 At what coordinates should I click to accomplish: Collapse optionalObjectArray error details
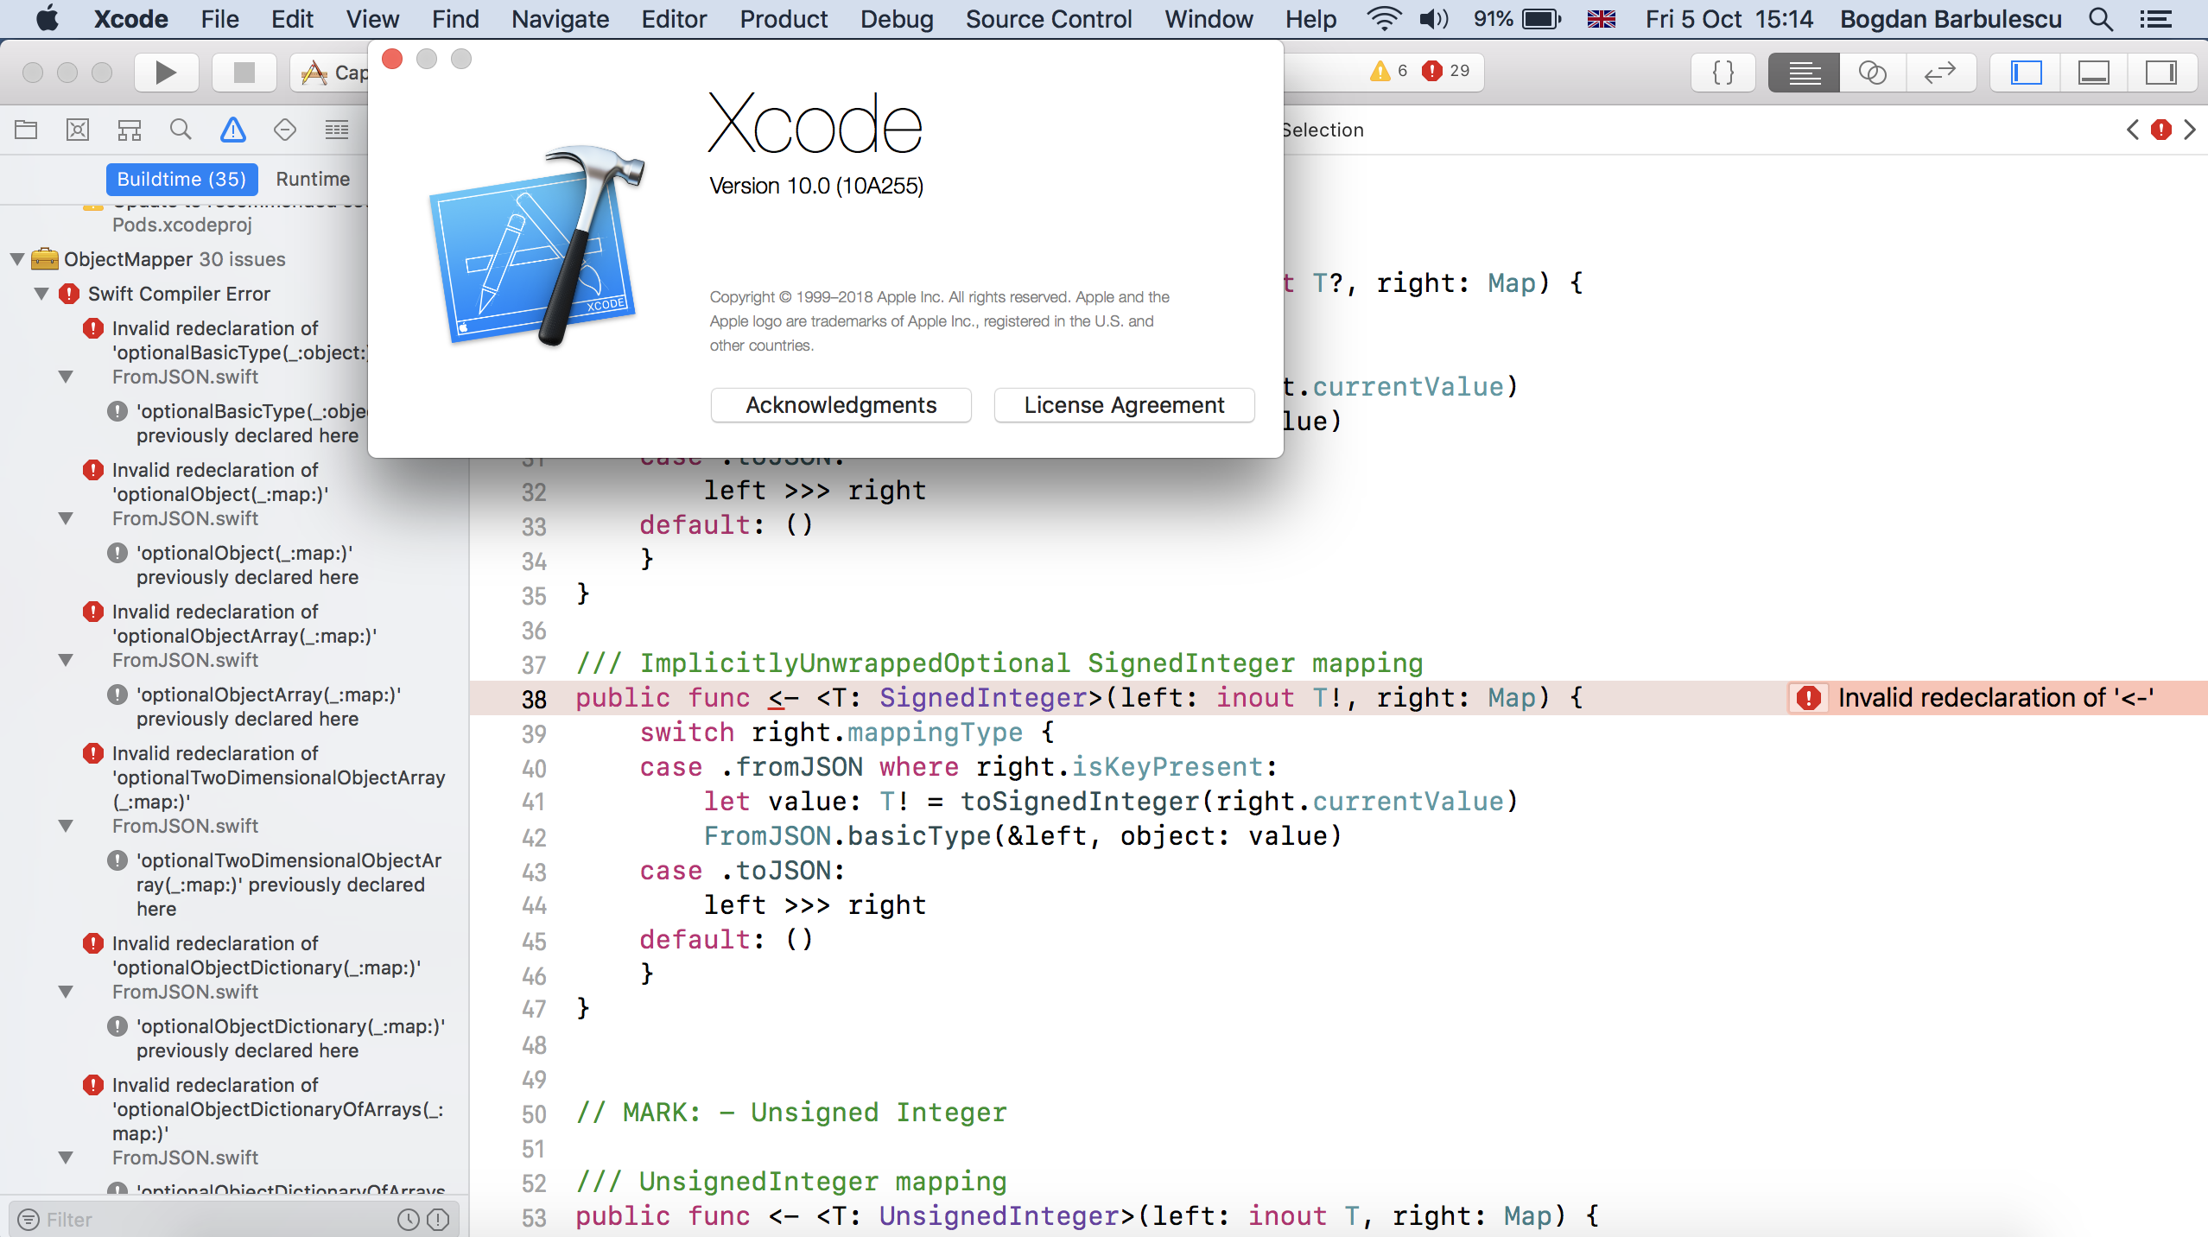pos(66,660)
